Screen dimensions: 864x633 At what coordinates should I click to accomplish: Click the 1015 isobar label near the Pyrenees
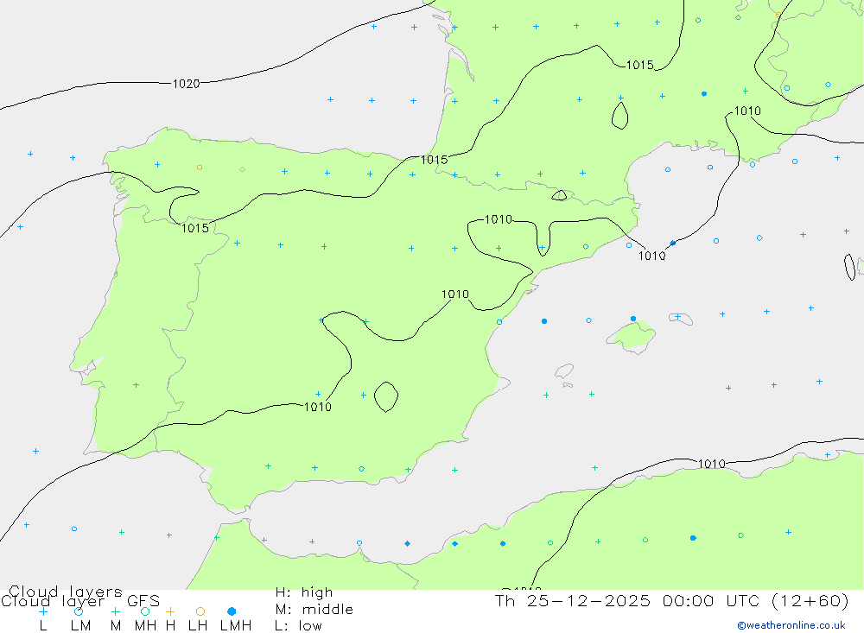click(x=435, y=160)
